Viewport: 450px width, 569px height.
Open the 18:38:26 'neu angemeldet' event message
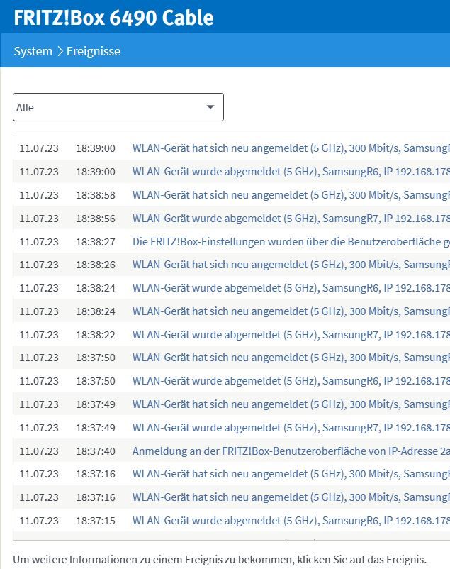click(x=291, y=265)
